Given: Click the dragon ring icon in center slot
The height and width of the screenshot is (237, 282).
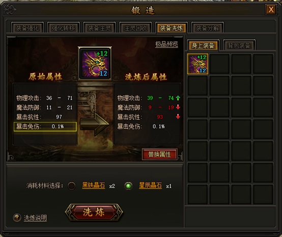Looking at the screenshot, I should [95, 63].
